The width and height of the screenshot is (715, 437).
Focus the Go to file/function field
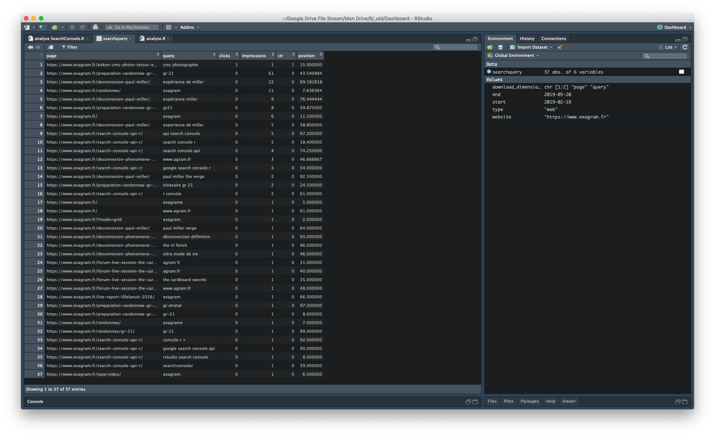click(x=132, y=27)
